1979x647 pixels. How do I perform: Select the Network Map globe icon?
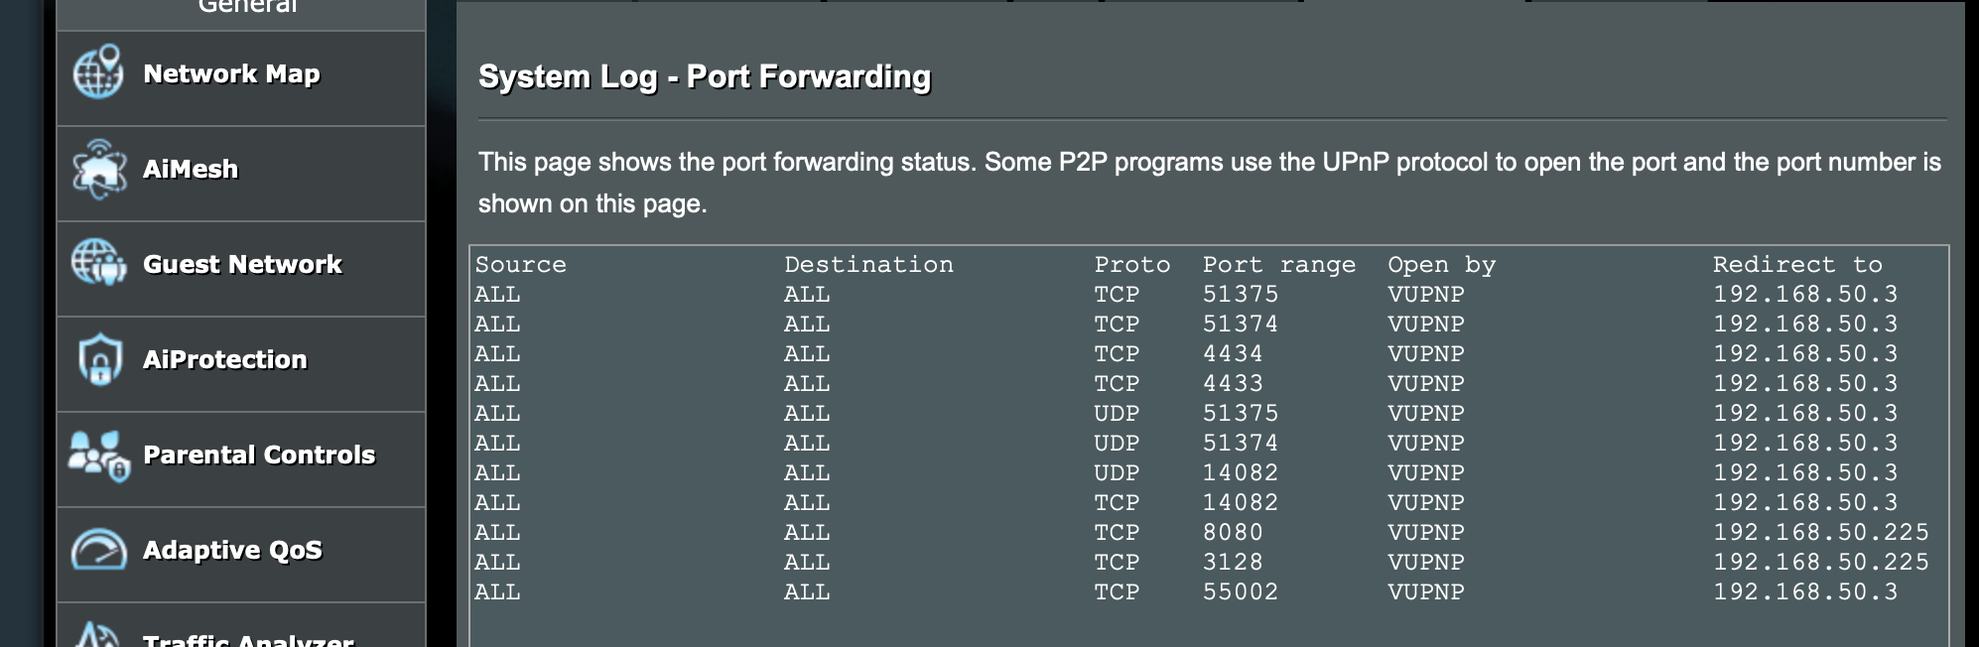tap(96, 72)
